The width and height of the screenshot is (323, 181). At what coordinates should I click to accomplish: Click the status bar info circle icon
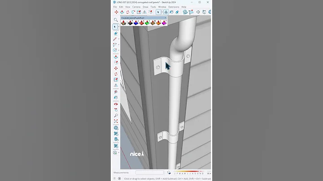tap(119, 178)
